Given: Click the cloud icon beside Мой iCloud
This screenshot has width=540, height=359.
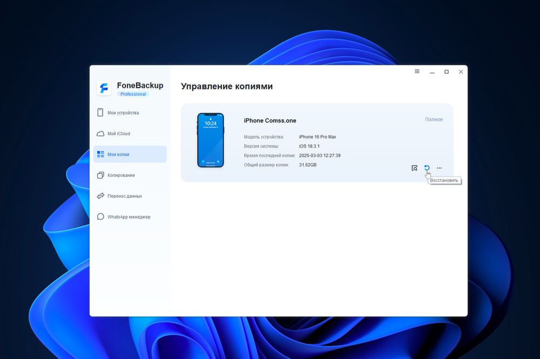Looking at the screenshot, I should point(100,134).
